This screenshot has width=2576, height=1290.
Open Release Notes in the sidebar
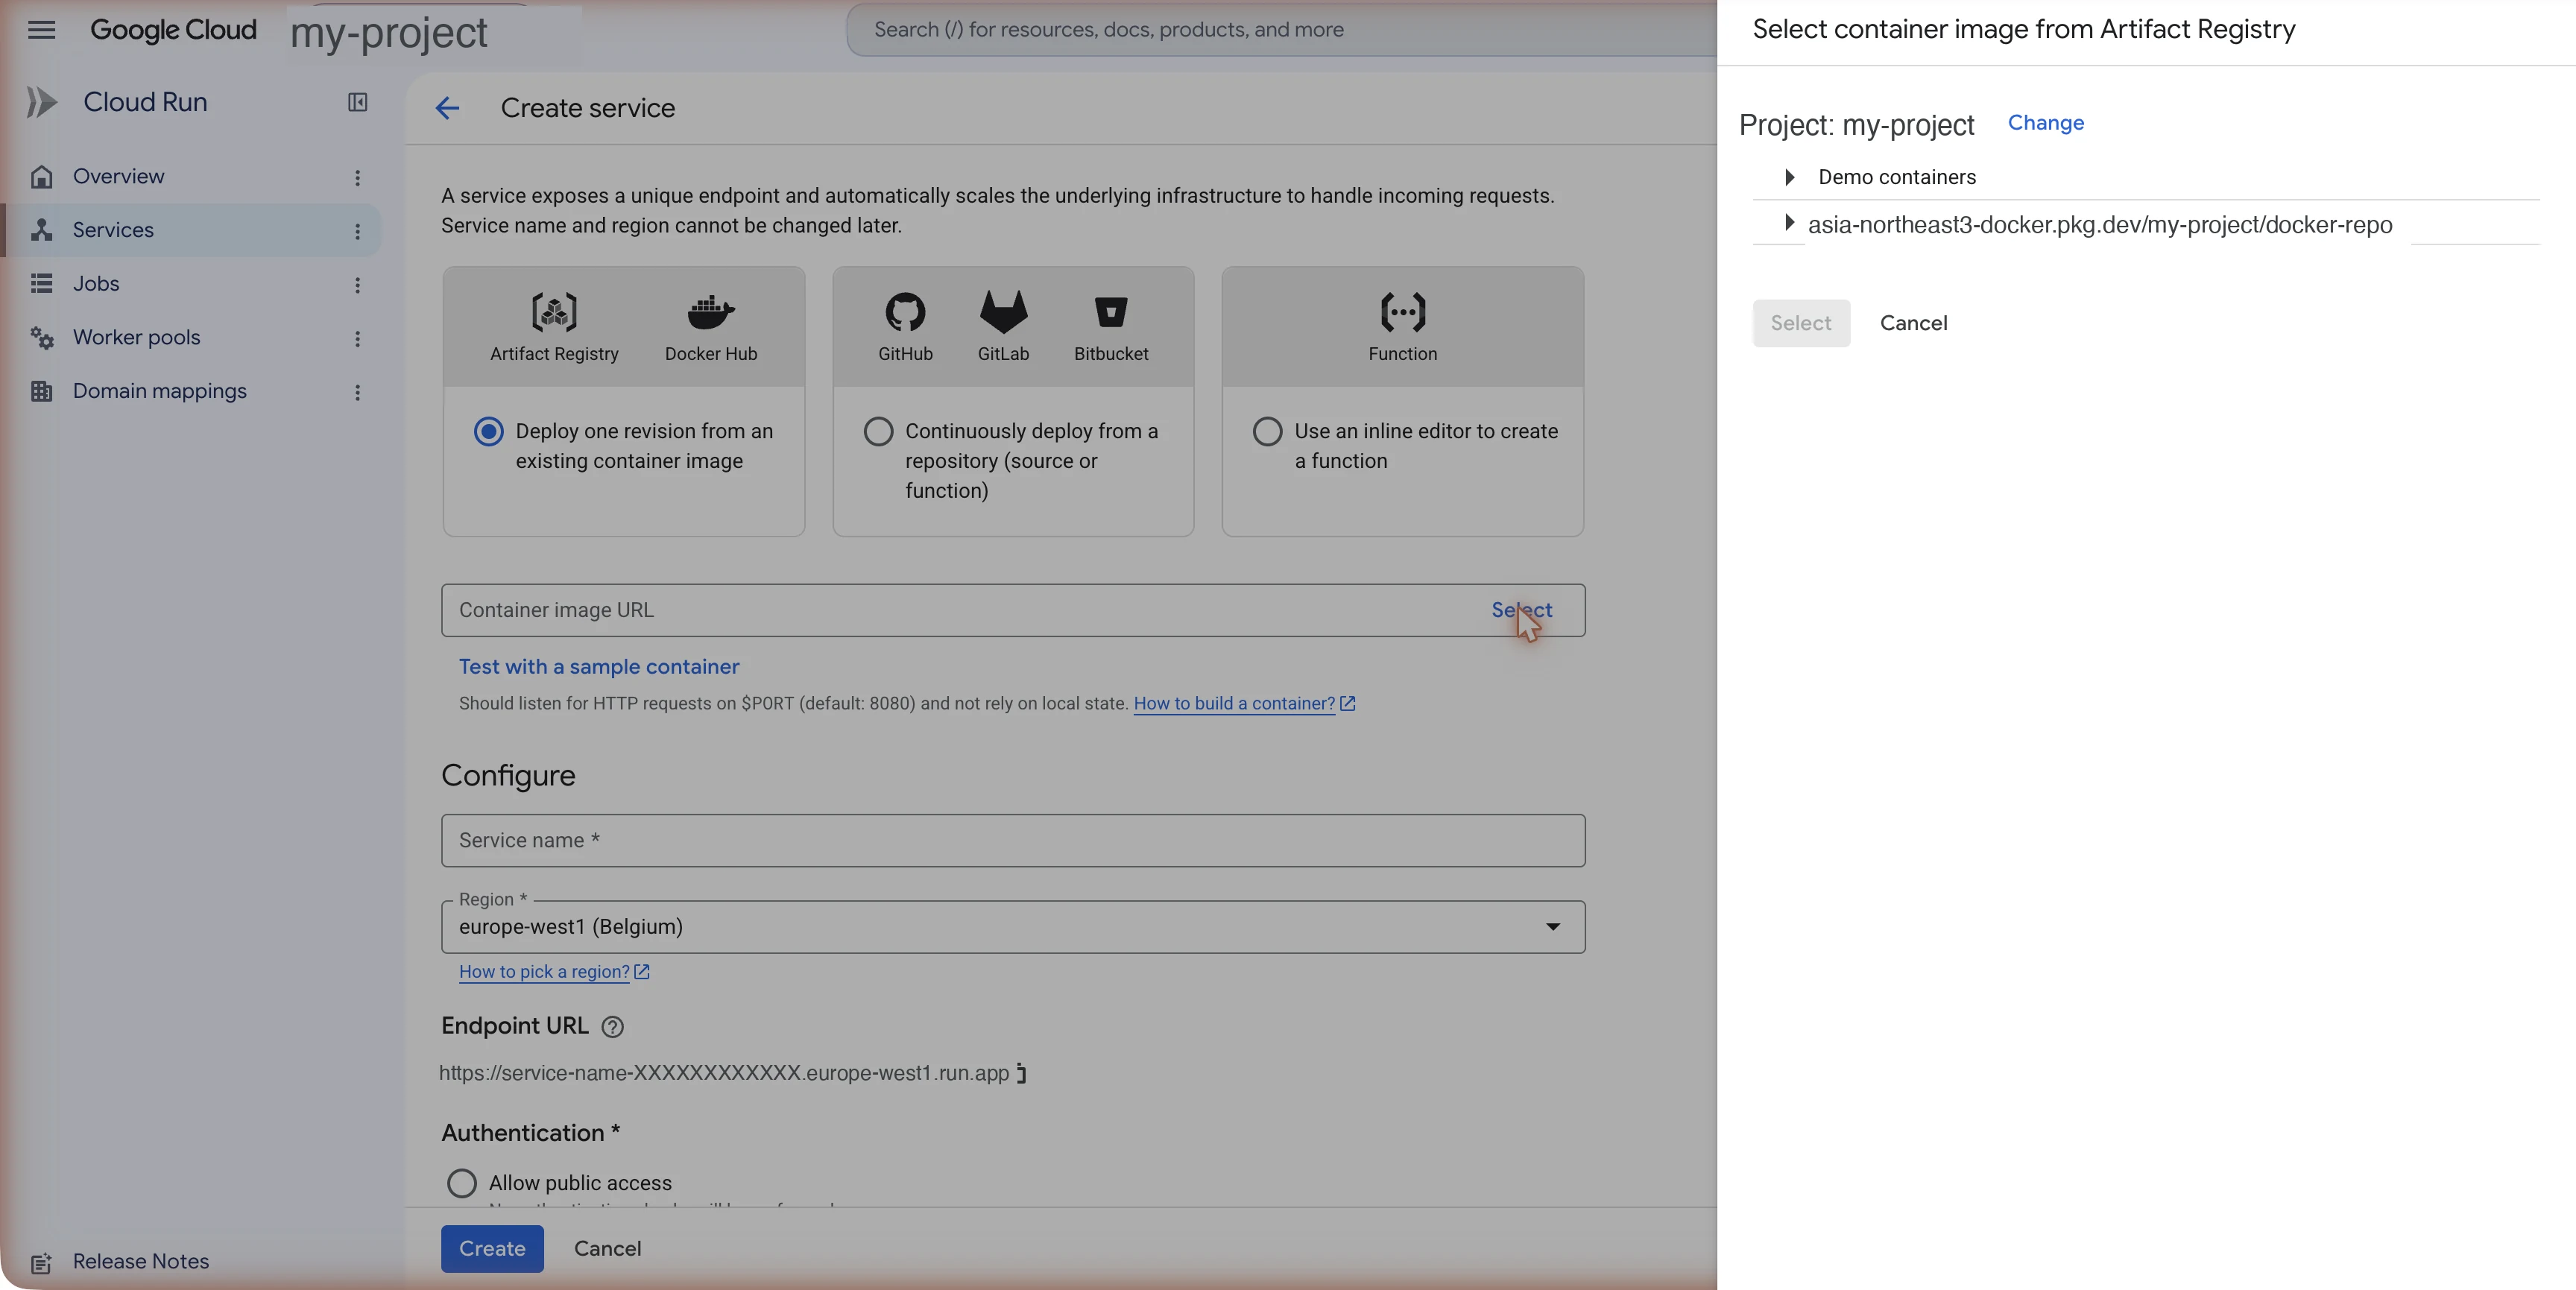[141, 1262]
